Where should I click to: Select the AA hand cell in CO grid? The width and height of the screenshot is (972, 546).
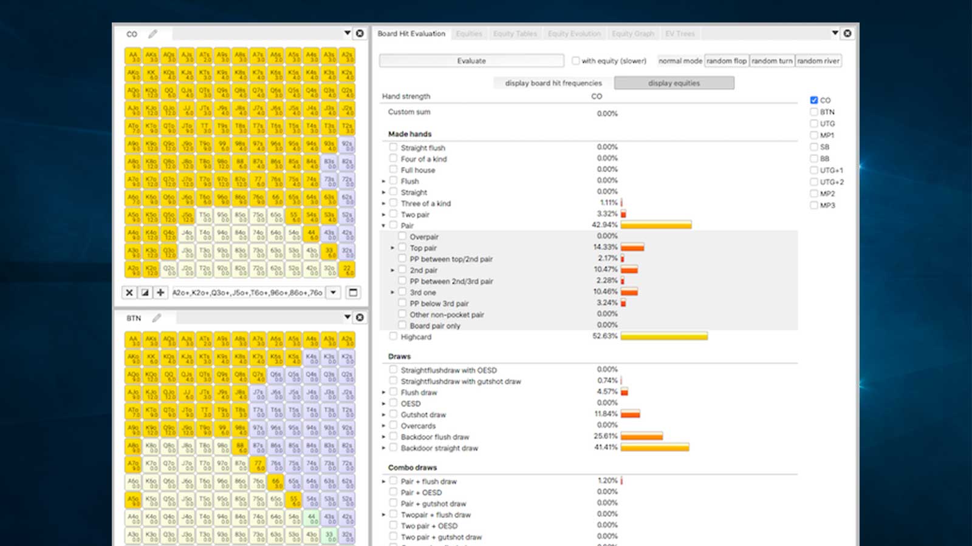tap(133, 56)
